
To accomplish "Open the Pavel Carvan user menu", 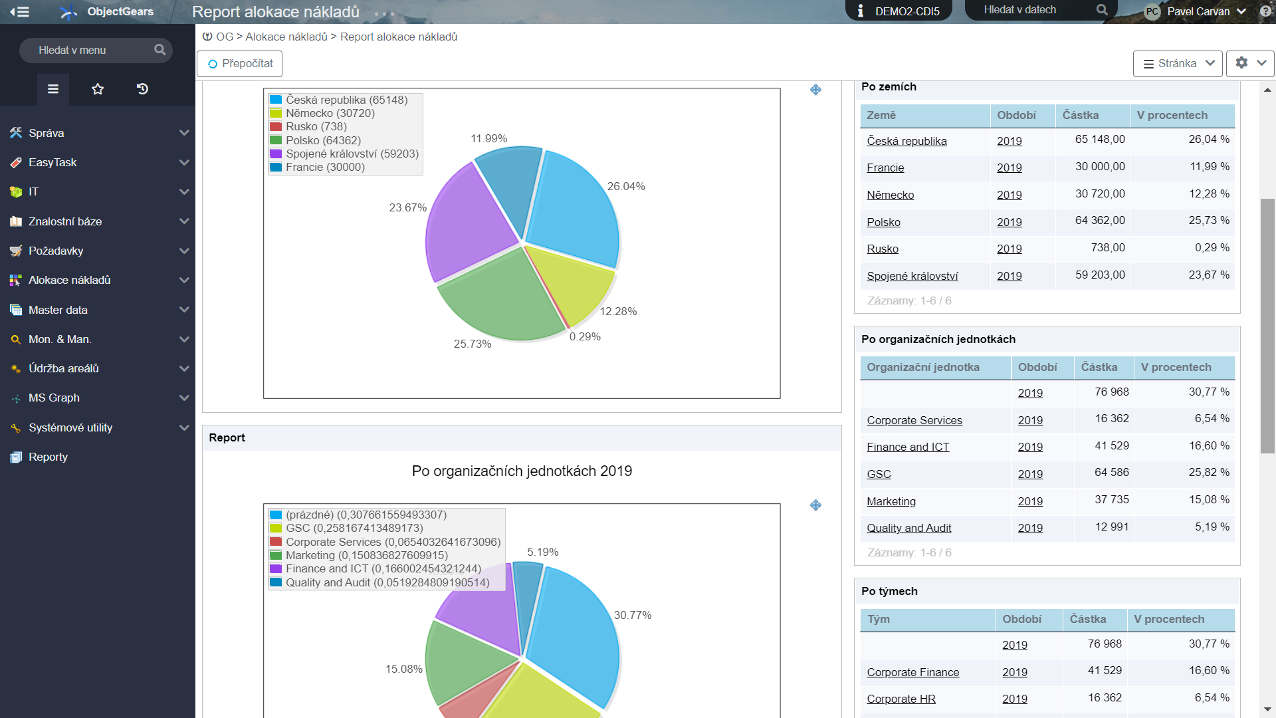I will pyautogui.click(x=1206, y=11).
